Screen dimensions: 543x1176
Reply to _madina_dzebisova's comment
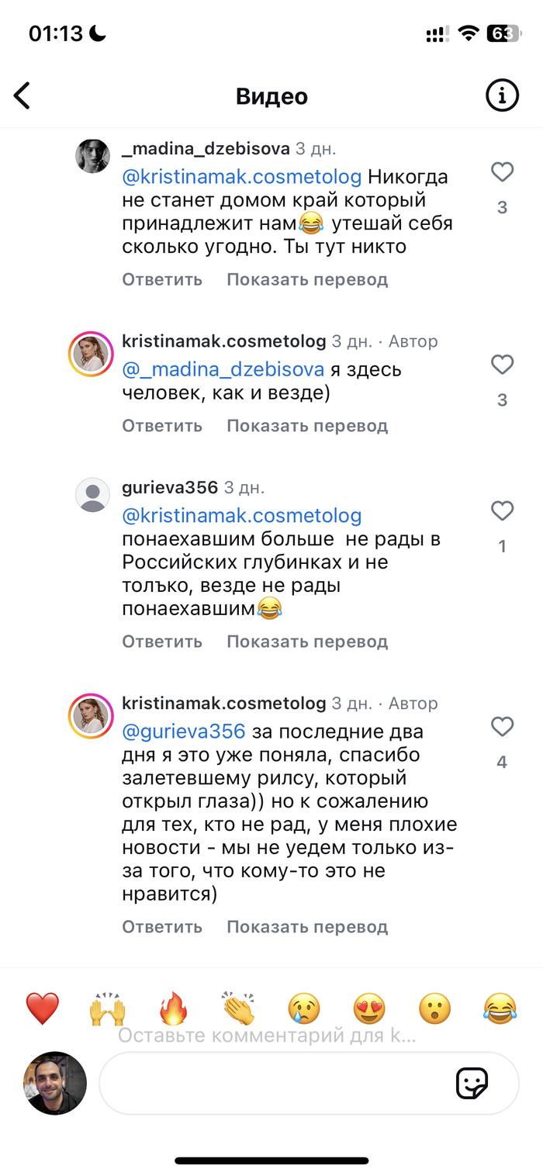pyautogui.click(x=162, y=279)
